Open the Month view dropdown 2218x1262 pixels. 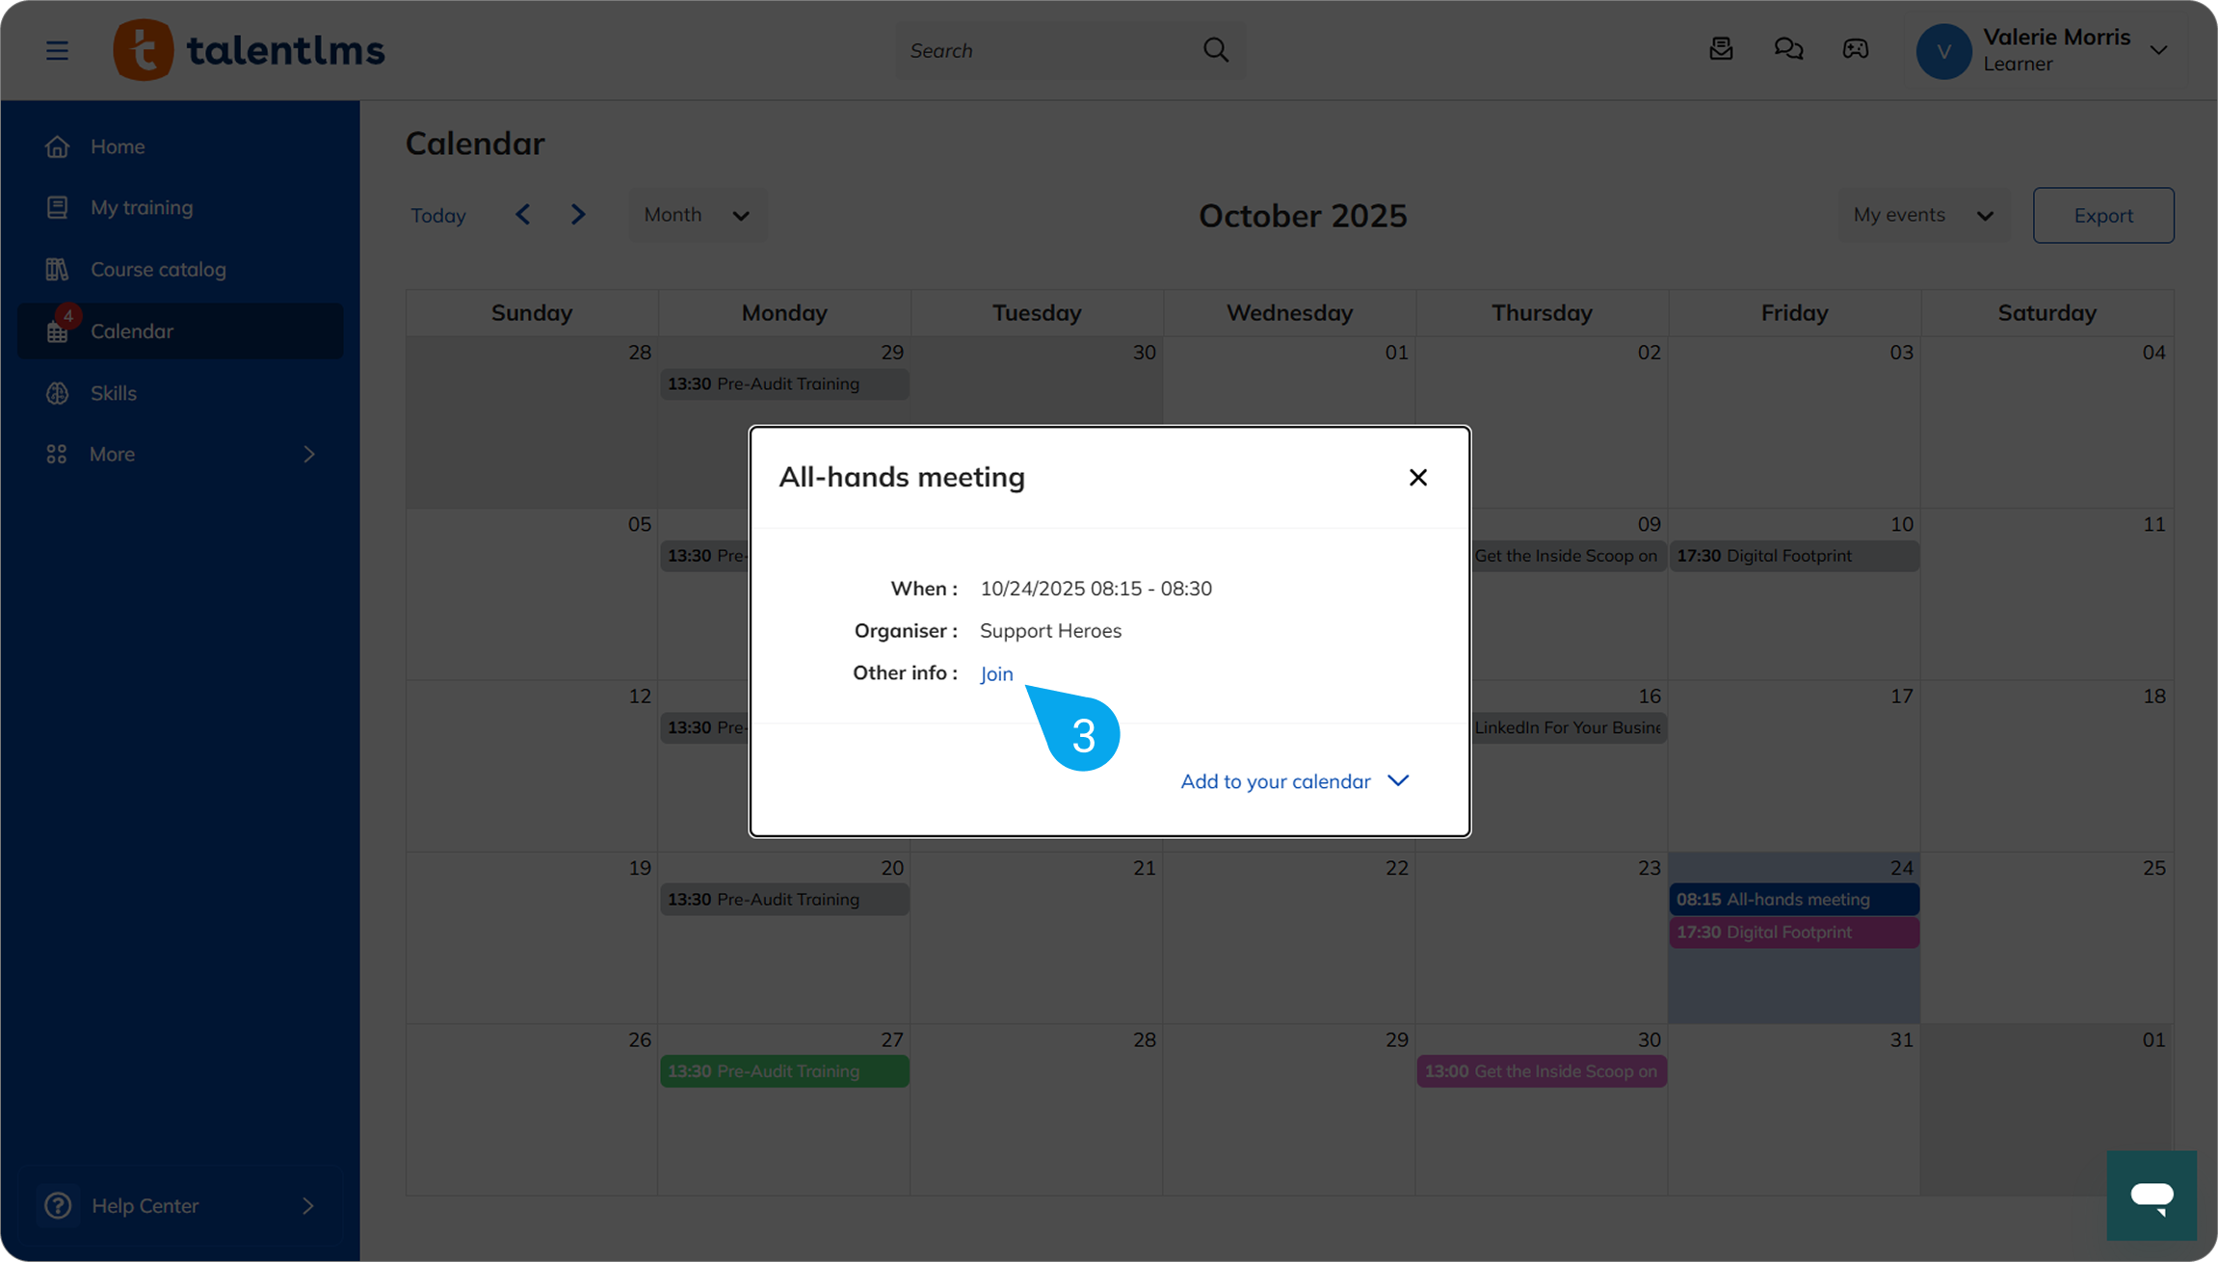[697, 215]
